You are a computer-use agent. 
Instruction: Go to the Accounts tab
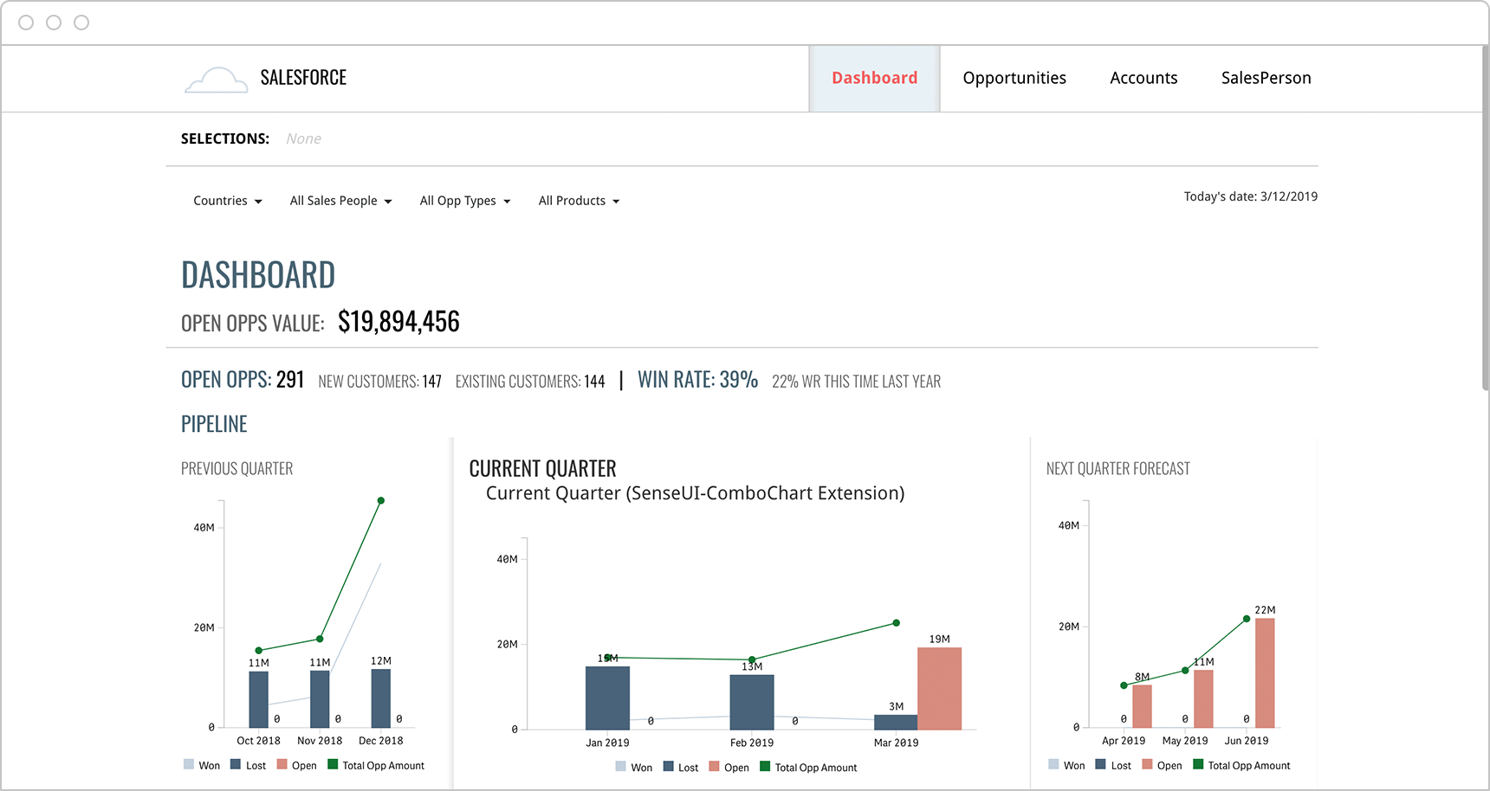(1143, 78)
